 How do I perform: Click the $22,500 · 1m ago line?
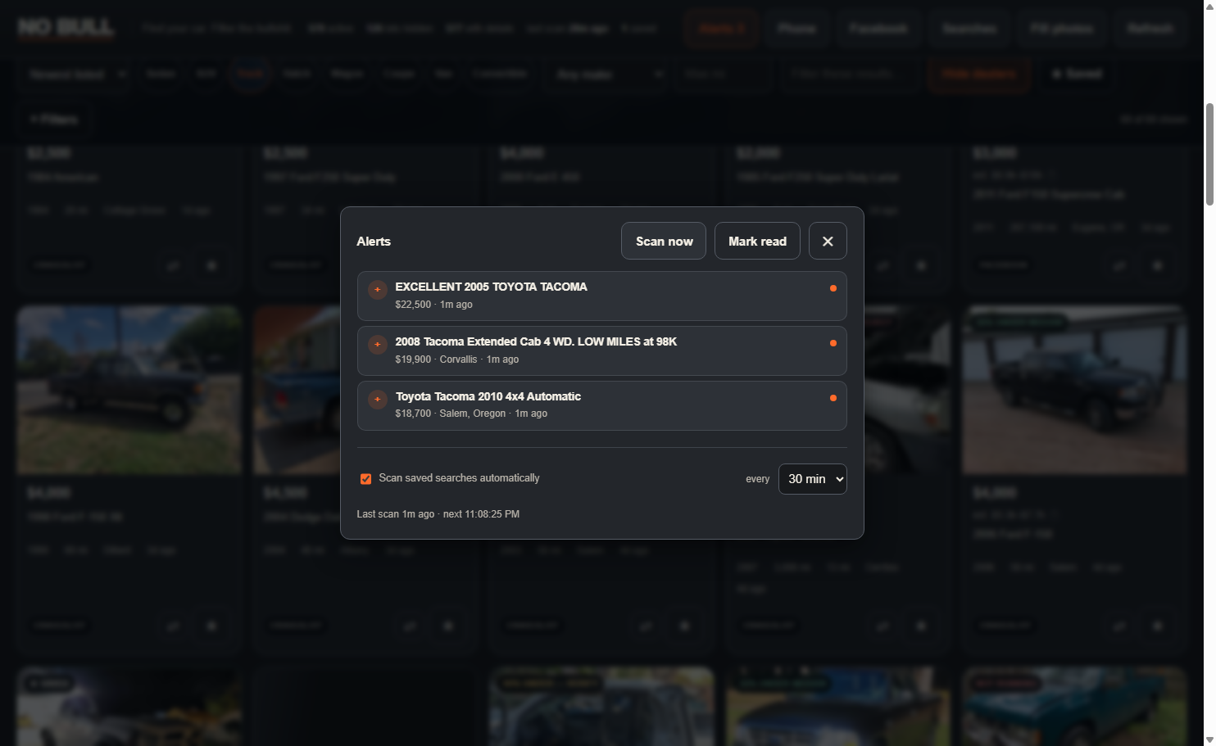point(433,305)
